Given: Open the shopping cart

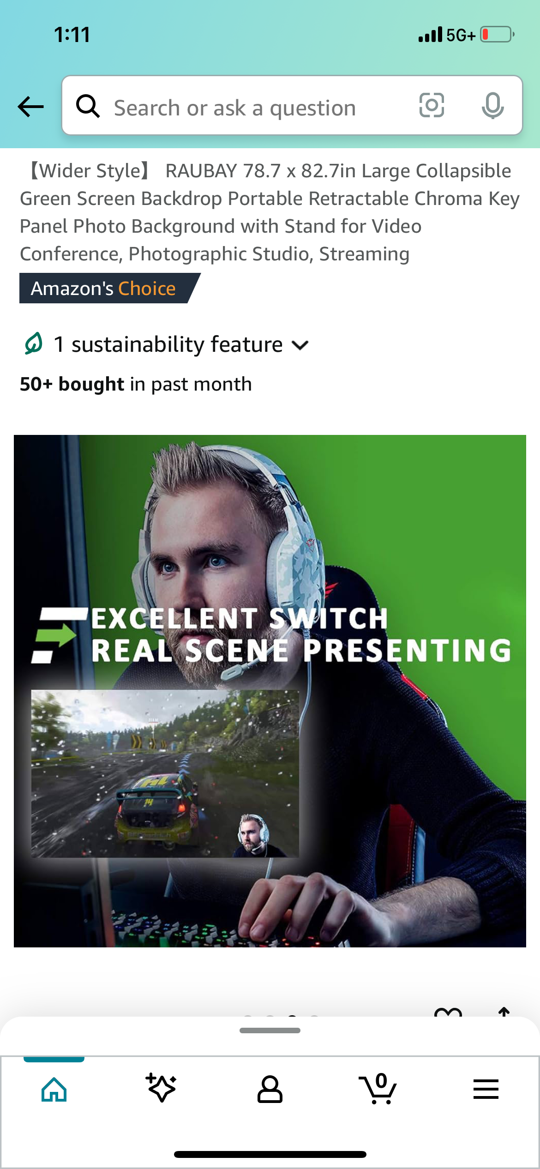Looking at the screenshot, I should coord(378,1089).
